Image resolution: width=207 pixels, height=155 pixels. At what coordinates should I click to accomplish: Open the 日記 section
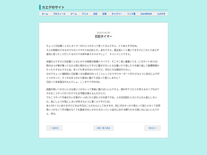[x=95, y=14]
